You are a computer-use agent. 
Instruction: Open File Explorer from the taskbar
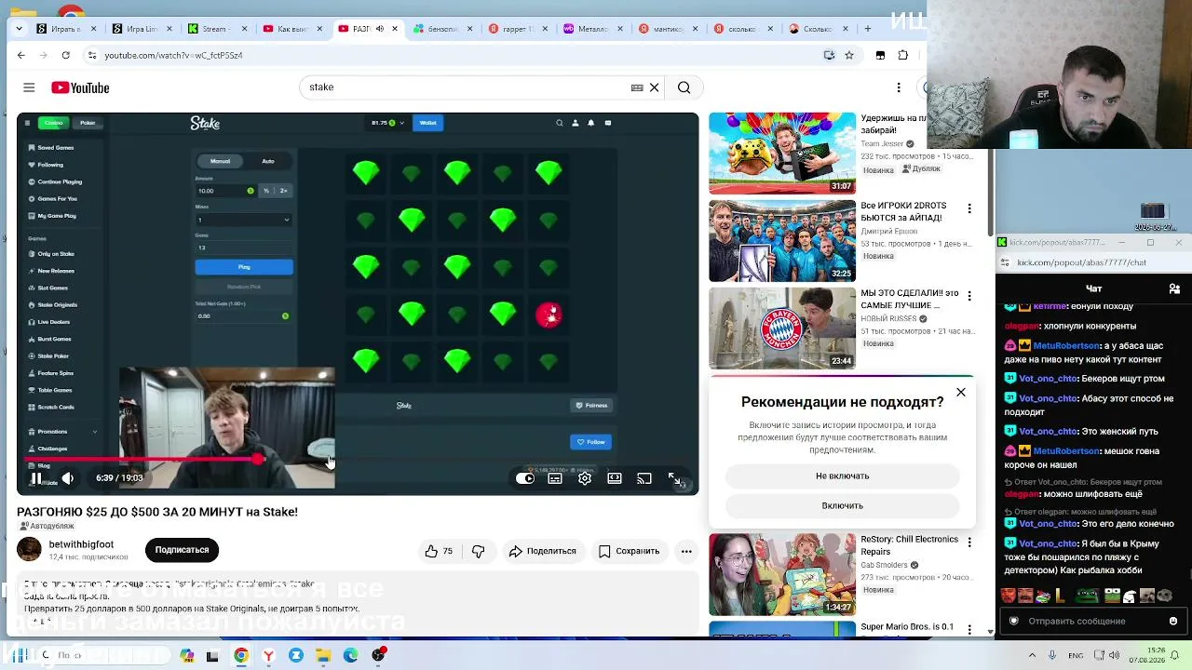(323, 656)
